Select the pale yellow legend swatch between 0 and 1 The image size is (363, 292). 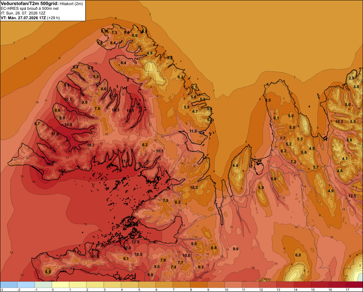(60, 285)
